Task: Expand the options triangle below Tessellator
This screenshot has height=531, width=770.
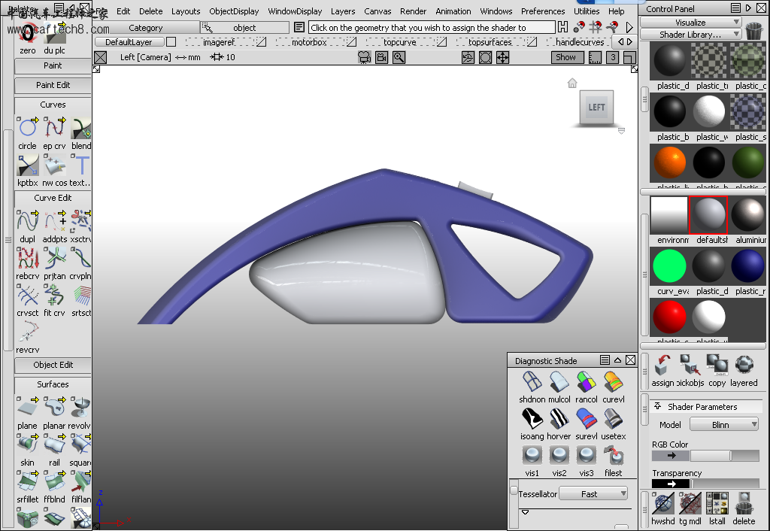Action: [526, 512]
